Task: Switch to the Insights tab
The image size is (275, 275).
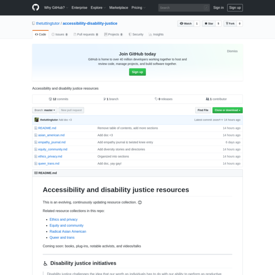Action: click(156, 34)
